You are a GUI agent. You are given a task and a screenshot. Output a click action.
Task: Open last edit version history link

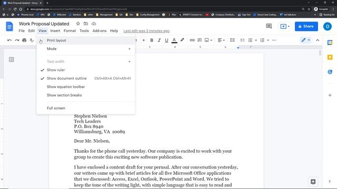[146, 31]
